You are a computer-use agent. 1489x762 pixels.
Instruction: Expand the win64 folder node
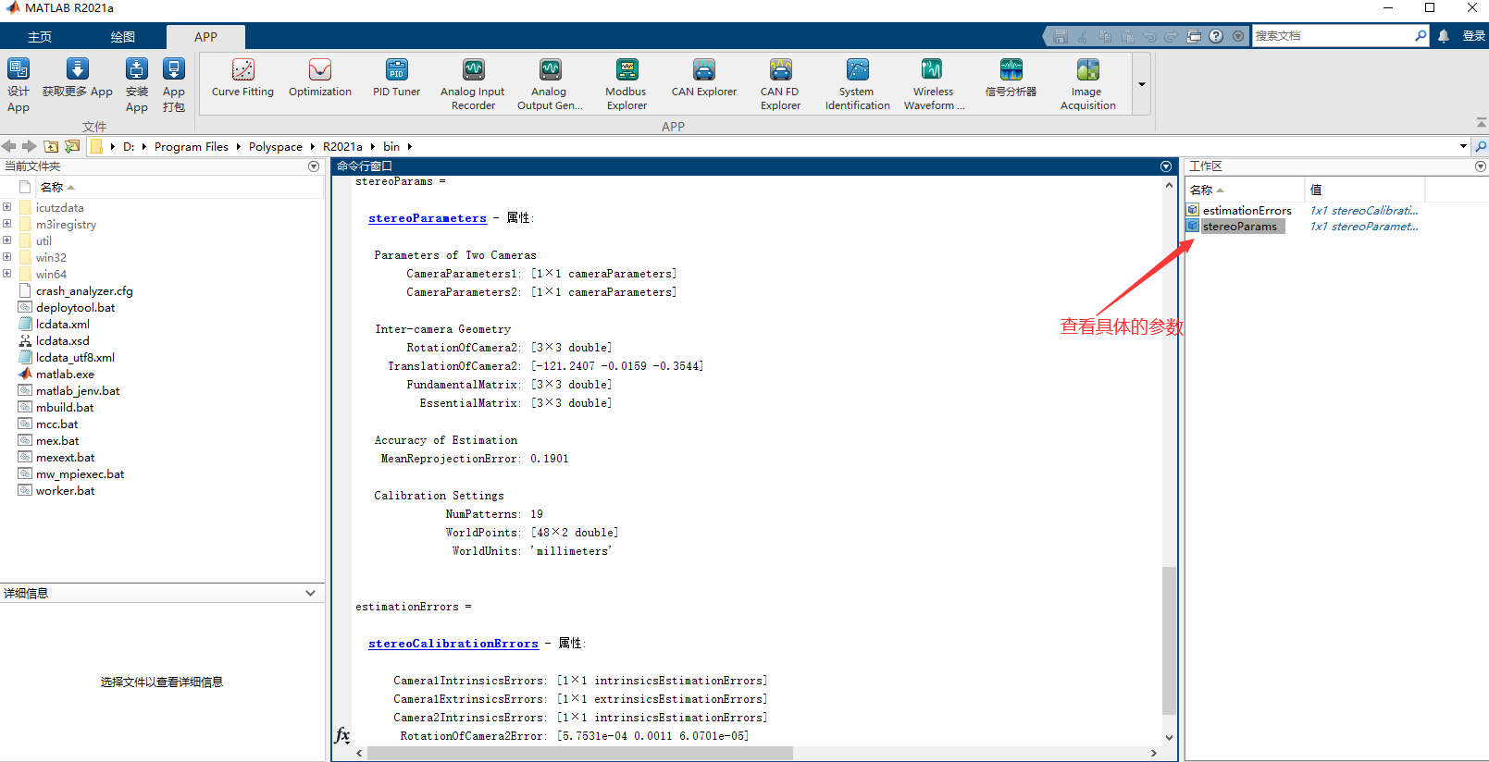pyautogui.click(x=7, y=274)
